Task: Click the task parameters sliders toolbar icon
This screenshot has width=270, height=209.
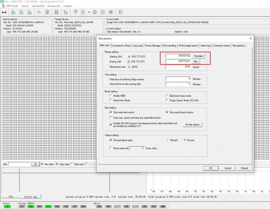Action: pyautogui.click(x=39, y=12)
